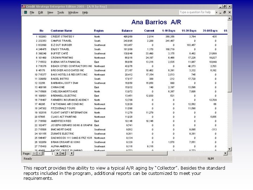253x190 pixels.
Task: Select the ZUBIATE ELECTRIC customer name
Action: (x=62, y=134)
